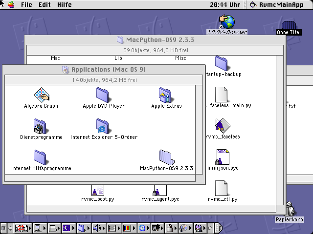Open the File menu
Viewport: 313px width, 234px height.
tap(26, 4)
